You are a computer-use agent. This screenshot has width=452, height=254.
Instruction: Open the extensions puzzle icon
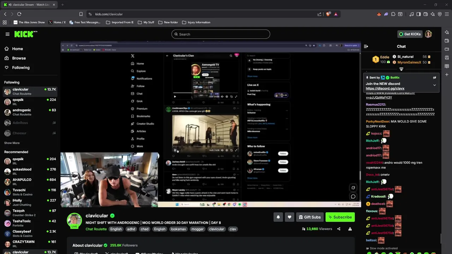point(393,14)
